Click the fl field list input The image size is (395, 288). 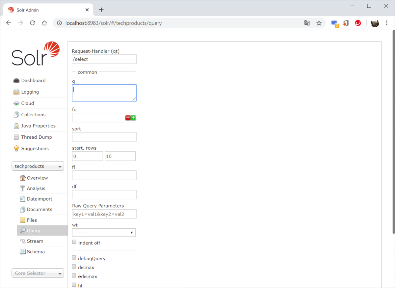[104, 175]
